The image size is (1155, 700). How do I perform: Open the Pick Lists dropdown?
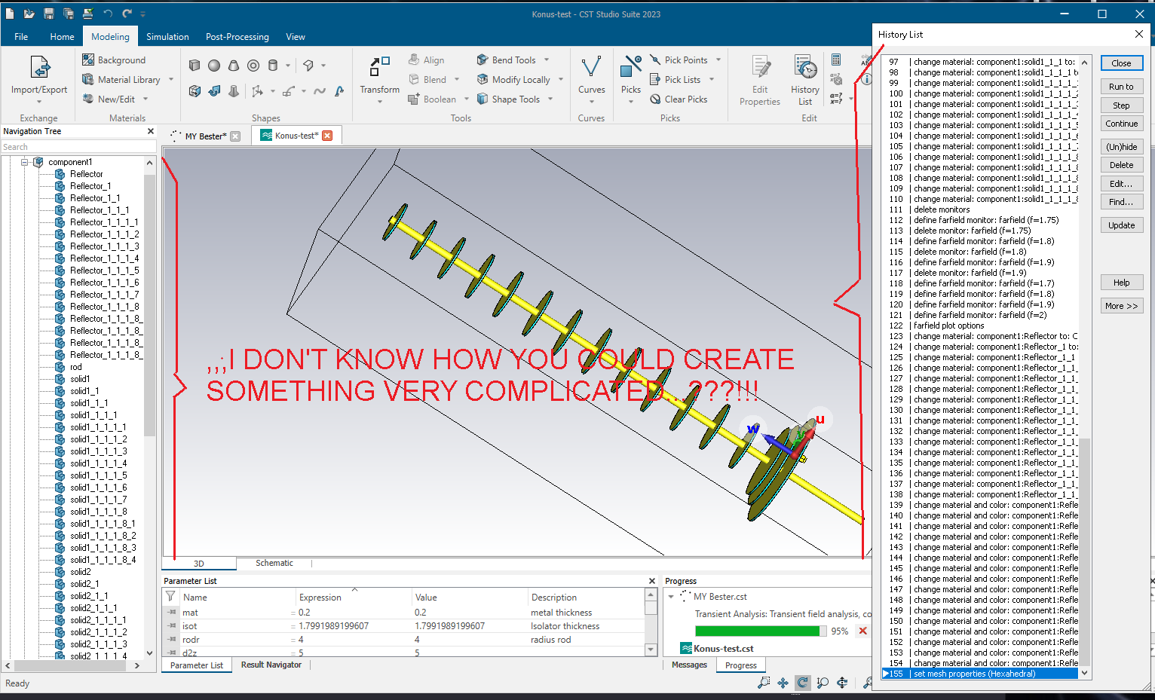click(712, 79)
